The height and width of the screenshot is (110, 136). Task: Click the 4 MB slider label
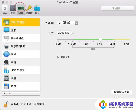pos(58,44)
